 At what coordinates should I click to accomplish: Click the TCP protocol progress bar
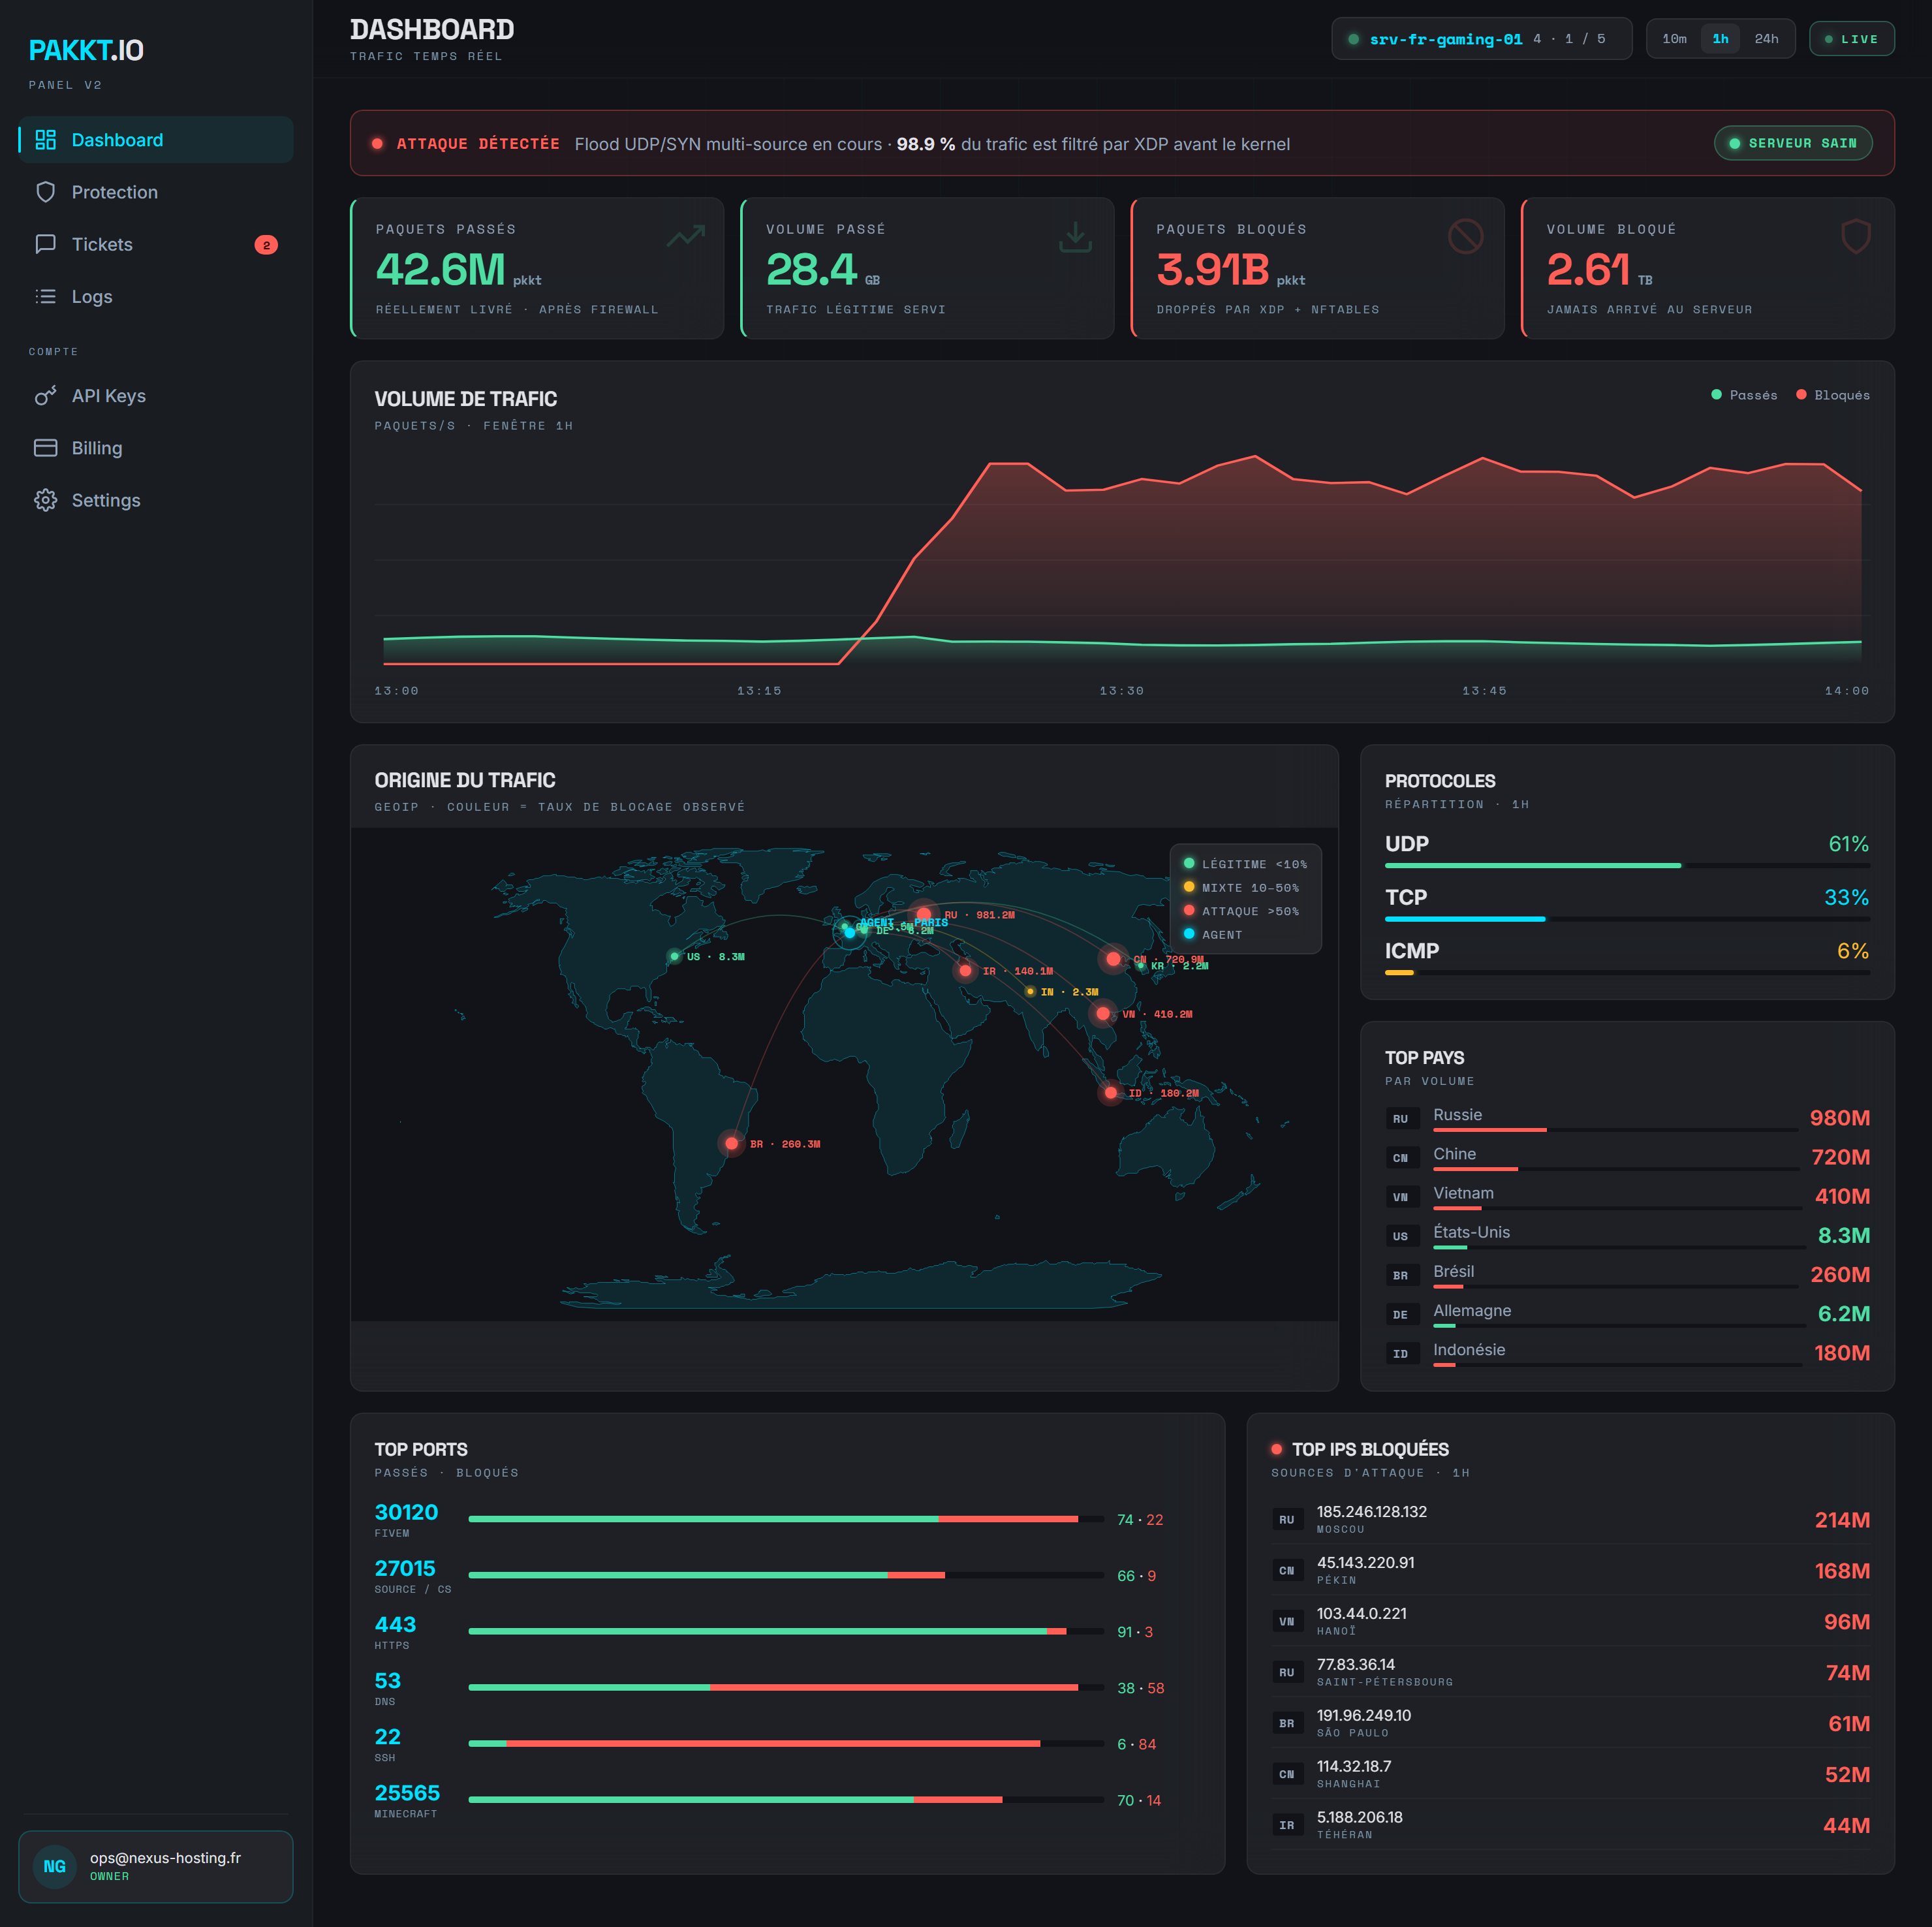point(1627,918)
